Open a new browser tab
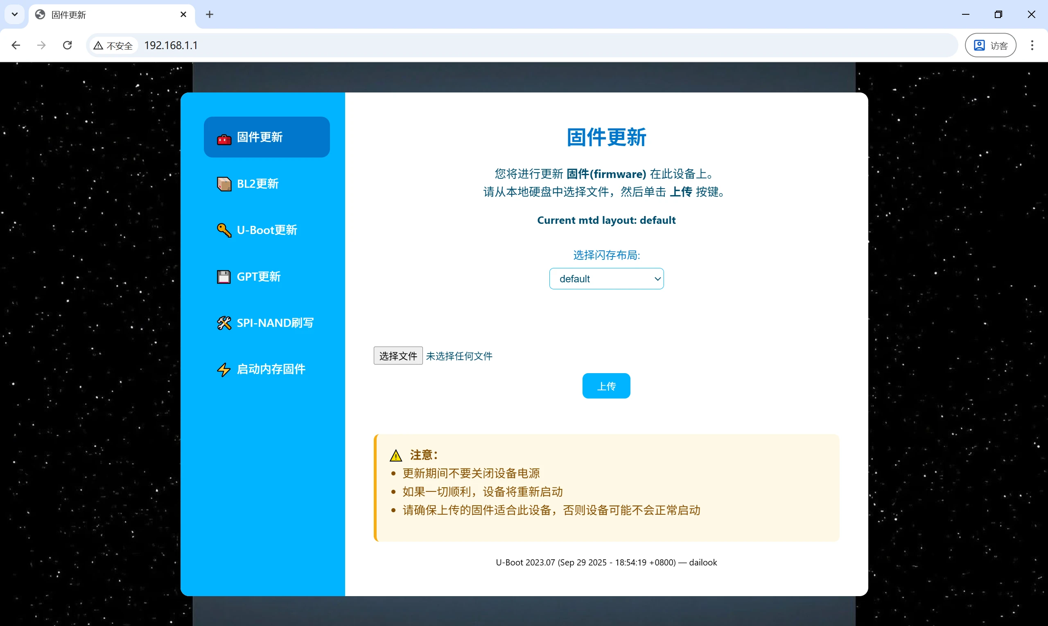This screenshot has height=626, width=1048. point(209,14)
